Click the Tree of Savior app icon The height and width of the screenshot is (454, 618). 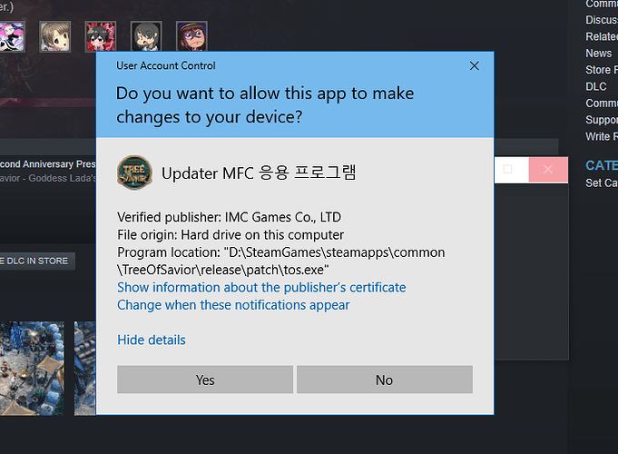[x=134, y=173]
